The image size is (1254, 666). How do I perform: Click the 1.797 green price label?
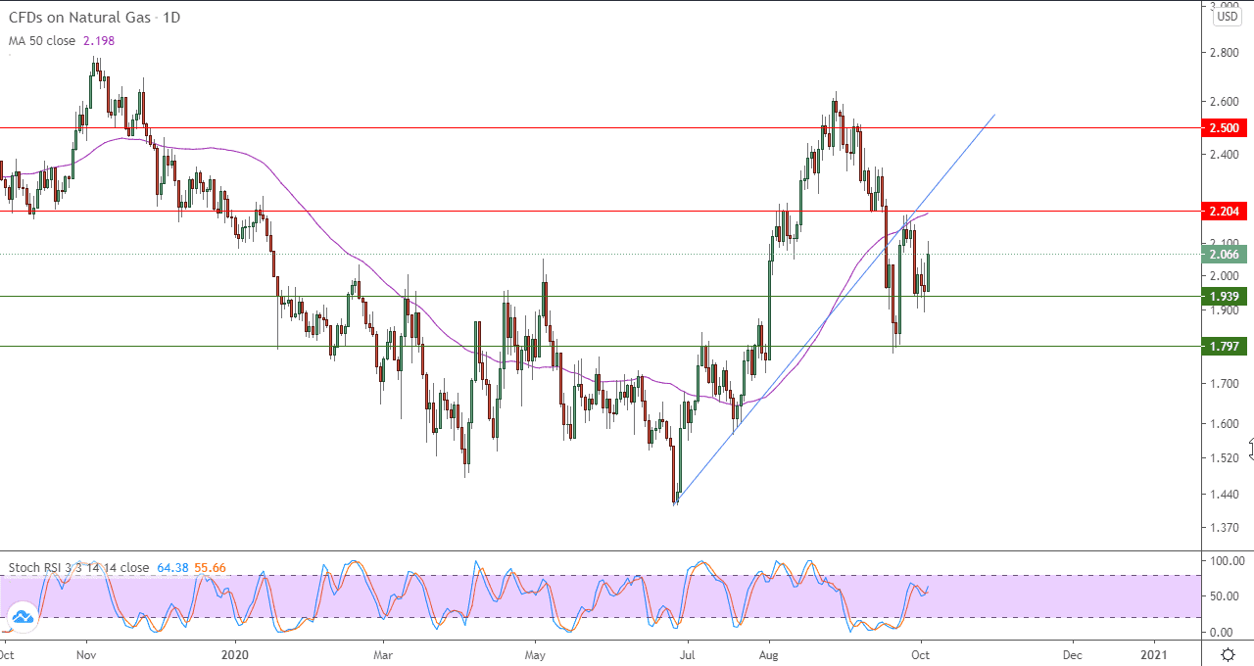(x=1224, y=346)
